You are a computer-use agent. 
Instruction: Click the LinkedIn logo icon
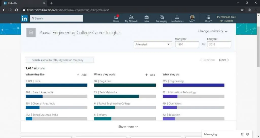24,18
